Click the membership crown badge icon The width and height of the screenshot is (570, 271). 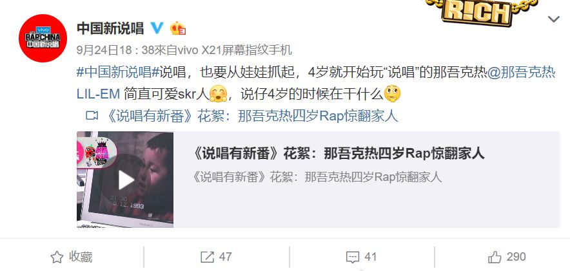[x=178, y=28]
